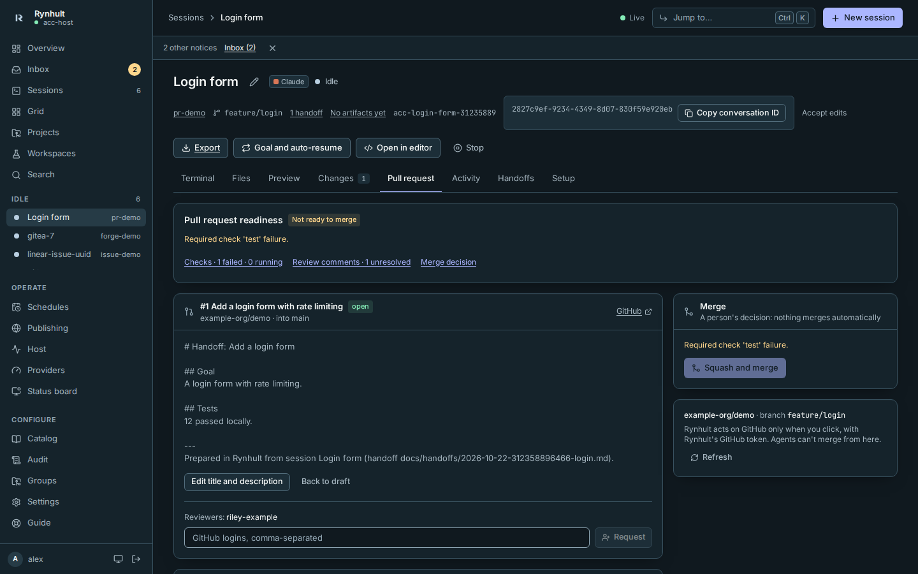
Task: Open the Merge decision link
Action: pos(448,262)
